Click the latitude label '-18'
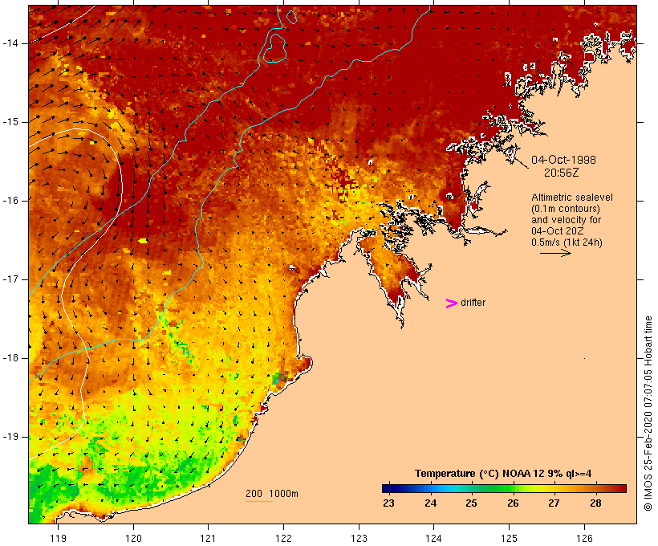 [10, 358]
